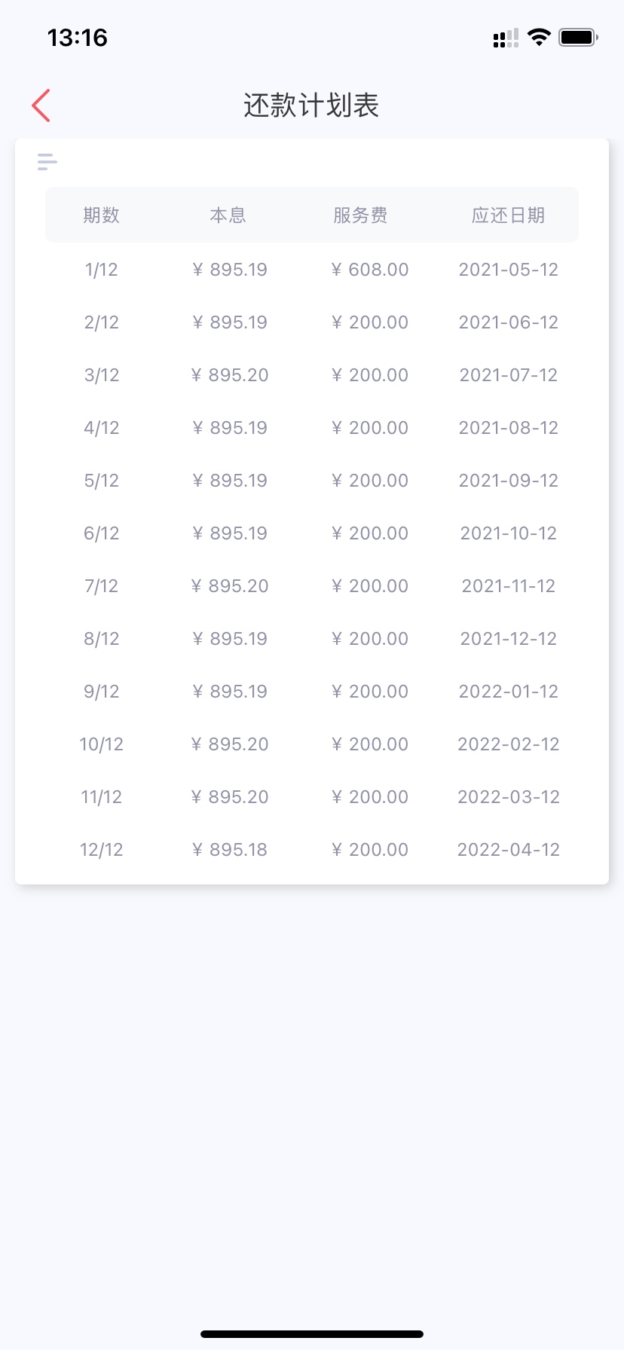Tap due date 2022-01-12
The image size is (624, 1350).
tap(509, 692)
